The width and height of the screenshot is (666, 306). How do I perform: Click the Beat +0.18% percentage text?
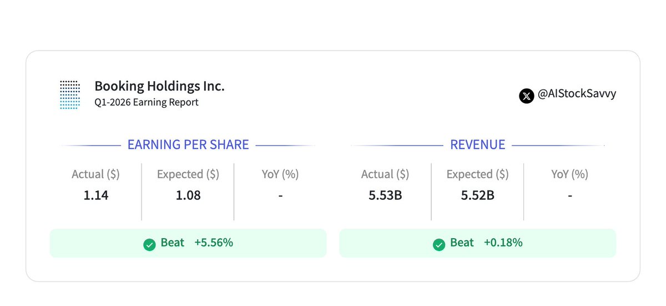click(x=503, y=243)
